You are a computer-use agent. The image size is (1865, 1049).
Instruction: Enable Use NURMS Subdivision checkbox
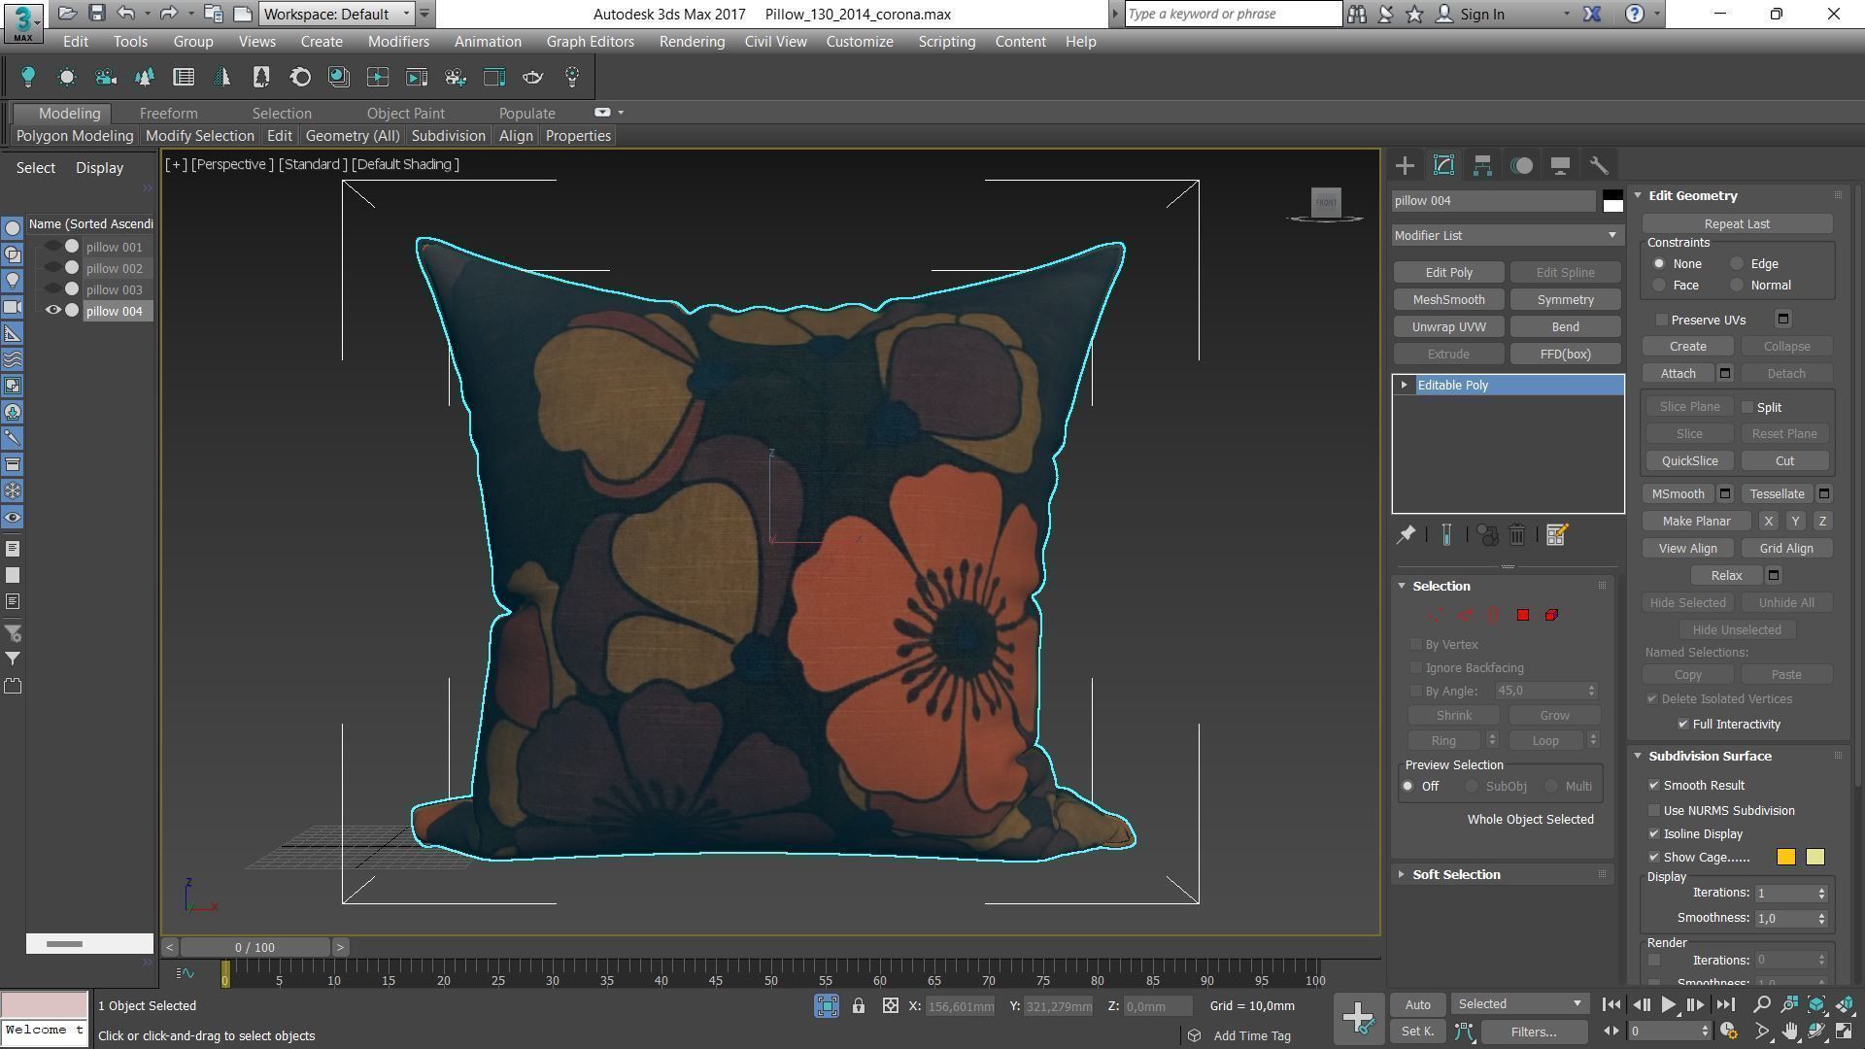(1654, 810)
